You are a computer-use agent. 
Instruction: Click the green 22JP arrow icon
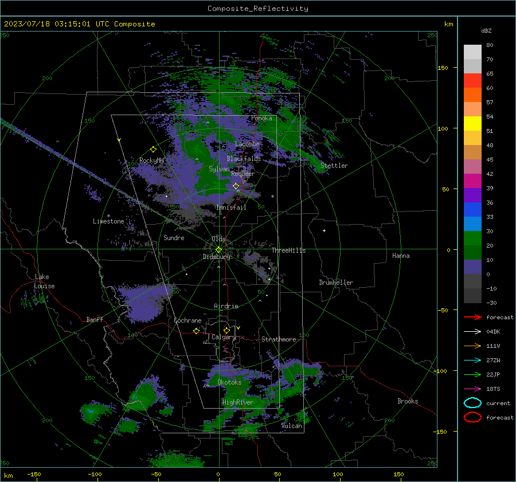472,374
